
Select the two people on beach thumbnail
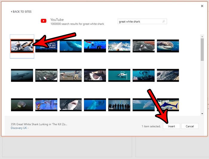coord(70,75)
